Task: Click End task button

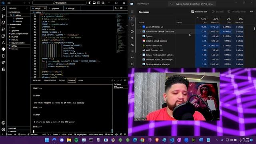Action: 218,12
